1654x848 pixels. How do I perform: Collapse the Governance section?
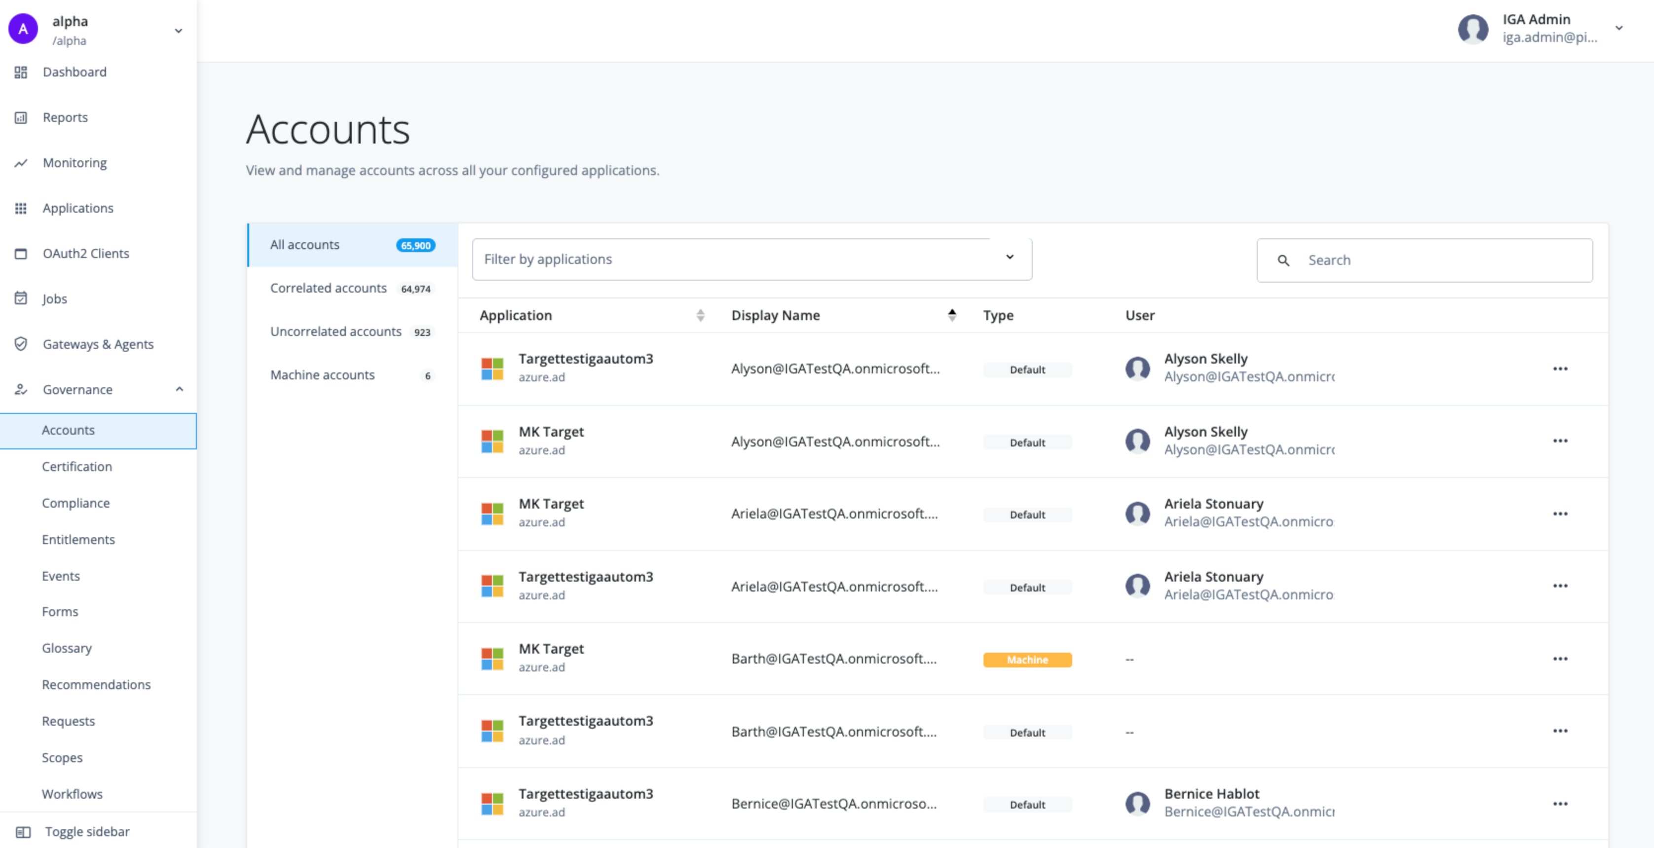click(x=180, y=389)
